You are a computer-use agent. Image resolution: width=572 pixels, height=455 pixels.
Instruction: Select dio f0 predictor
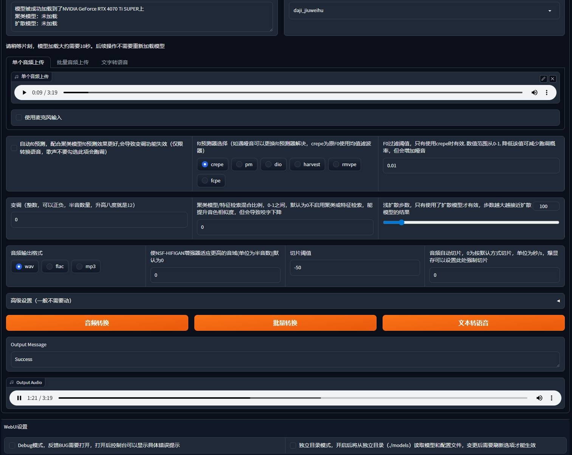(273, 165)
